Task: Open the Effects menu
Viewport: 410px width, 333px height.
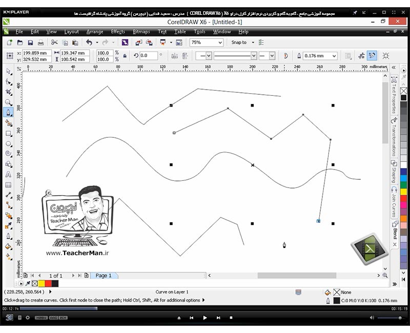Action: click(x=118, y=32)
